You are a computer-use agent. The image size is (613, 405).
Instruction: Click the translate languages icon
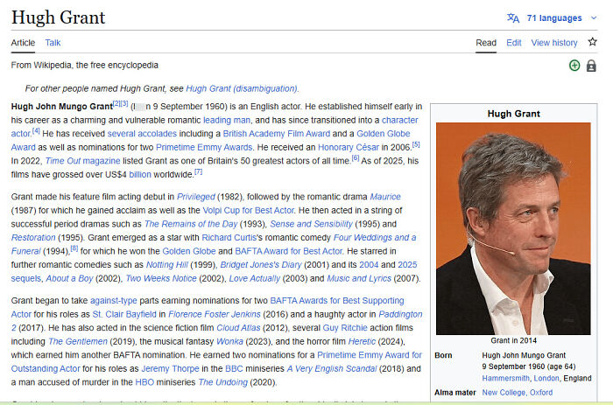(x=513, y=17)
